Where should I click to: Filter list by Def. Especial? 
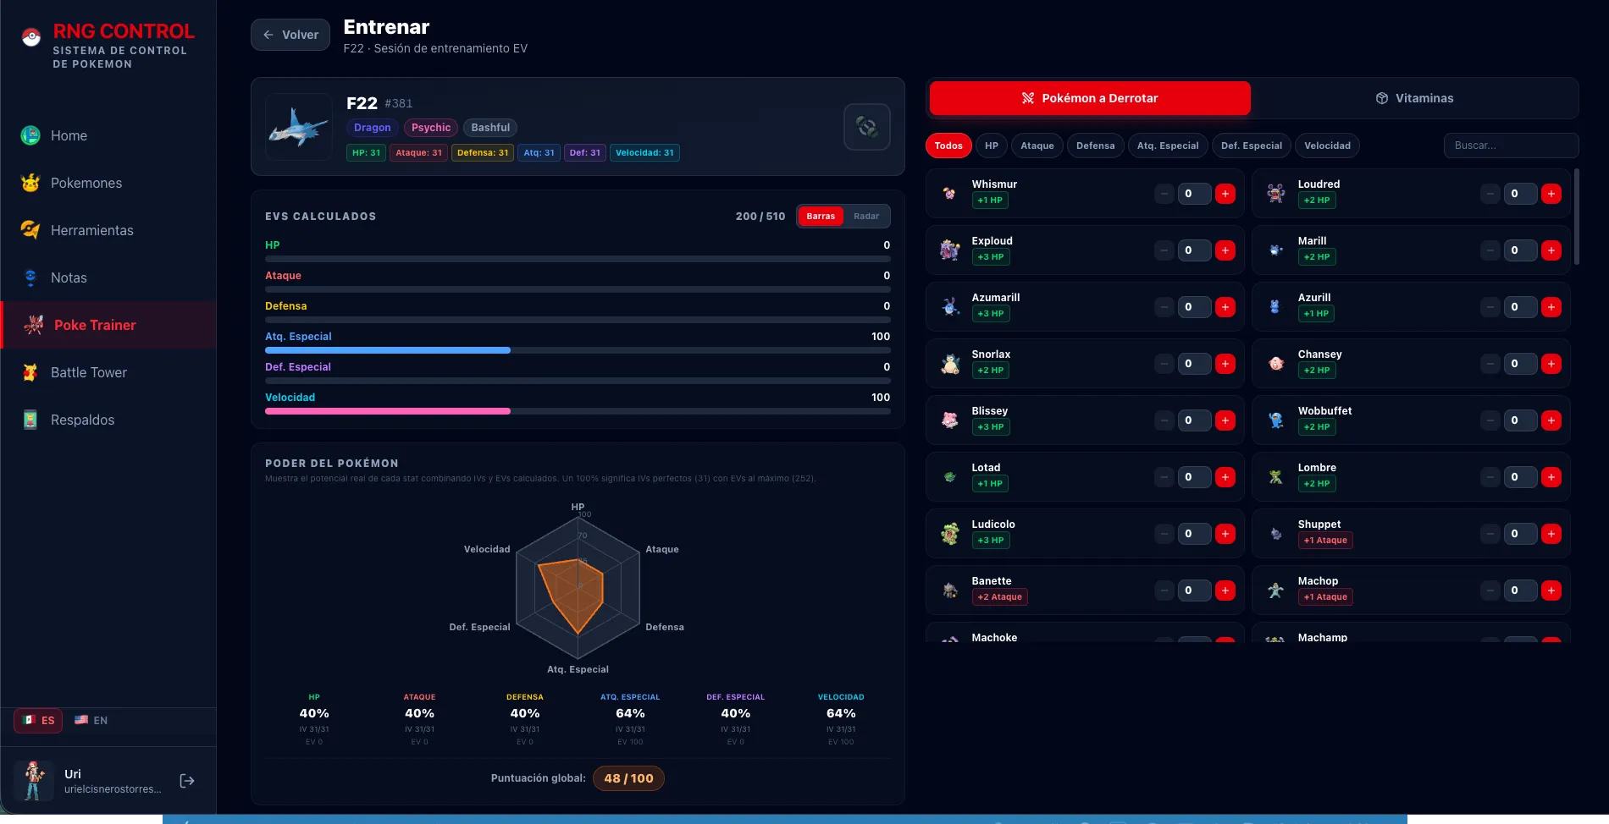pyautogui.click(x=1252, y=146)
